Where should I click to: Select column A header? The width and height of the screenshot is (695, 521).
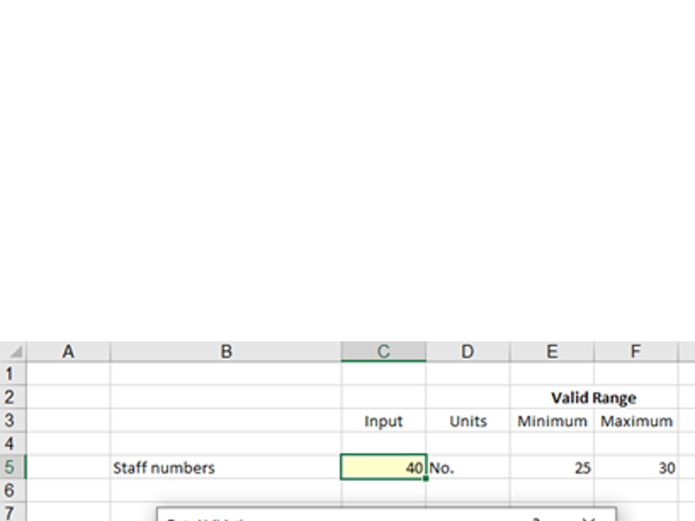point(68,351)
